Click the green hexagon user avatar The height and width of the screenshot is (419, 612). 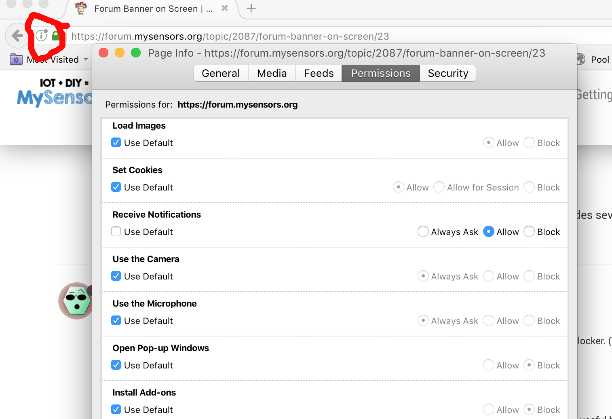coord(76,301)
